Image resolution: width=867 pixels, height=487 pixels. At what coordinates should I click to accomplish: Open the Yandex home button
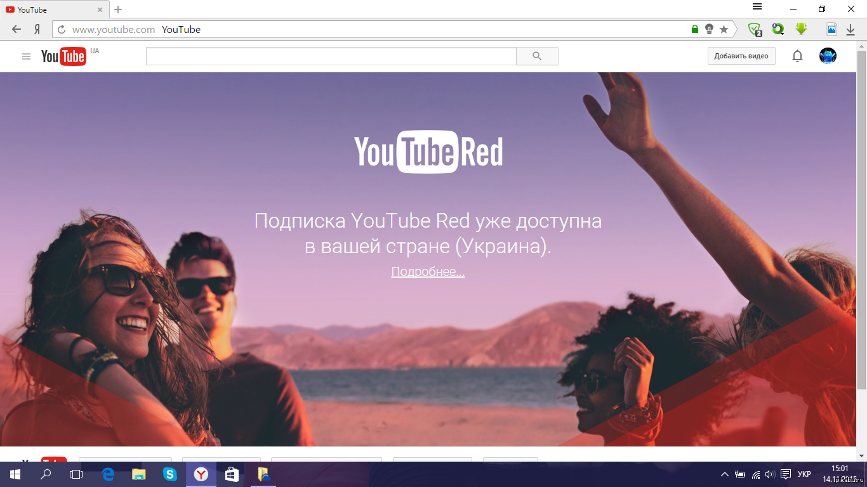pos(37,29)
